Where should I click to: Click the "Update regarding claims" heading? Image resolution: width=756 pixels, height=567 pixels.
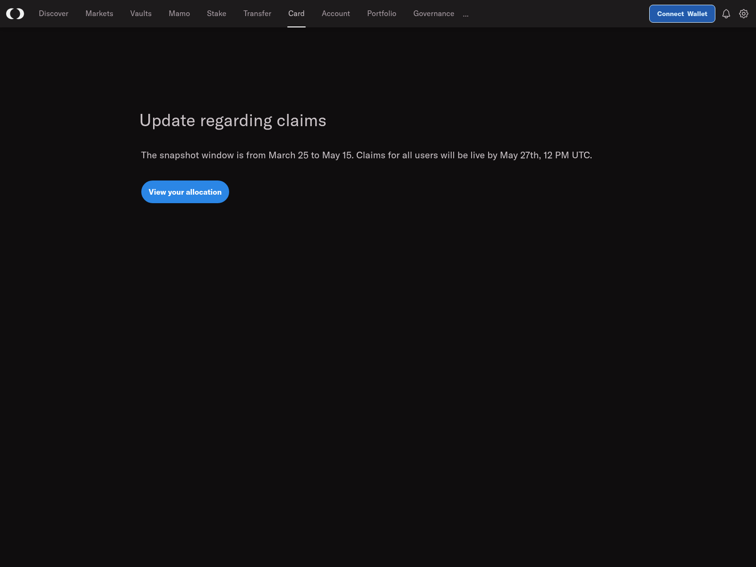[x=232, y=120]
